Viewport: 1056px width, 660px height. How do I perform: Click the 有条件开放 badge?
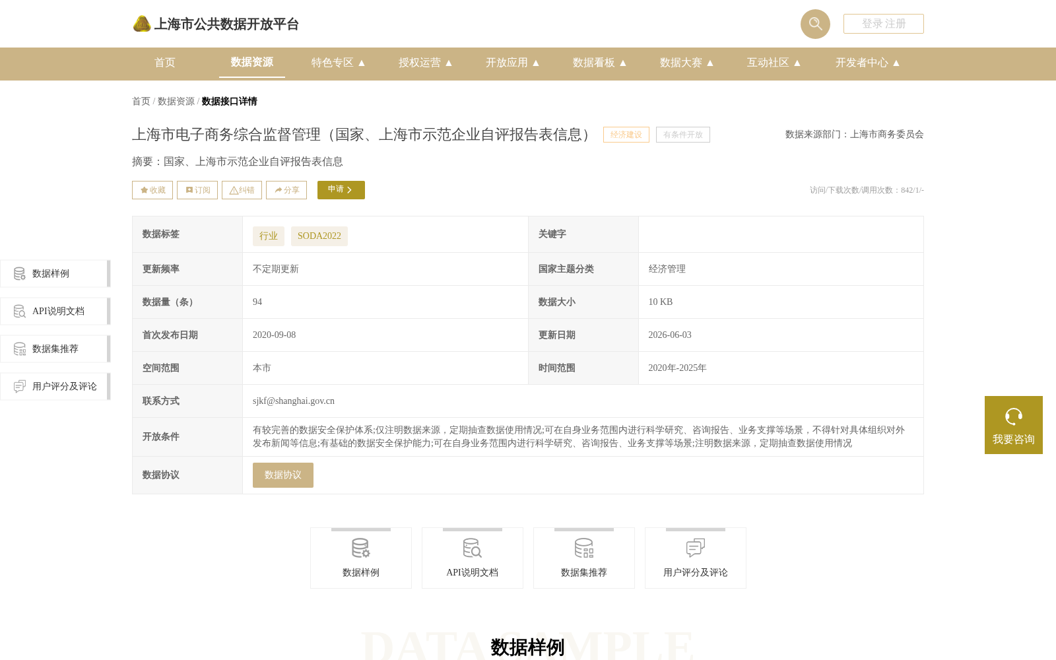point(683,135)
